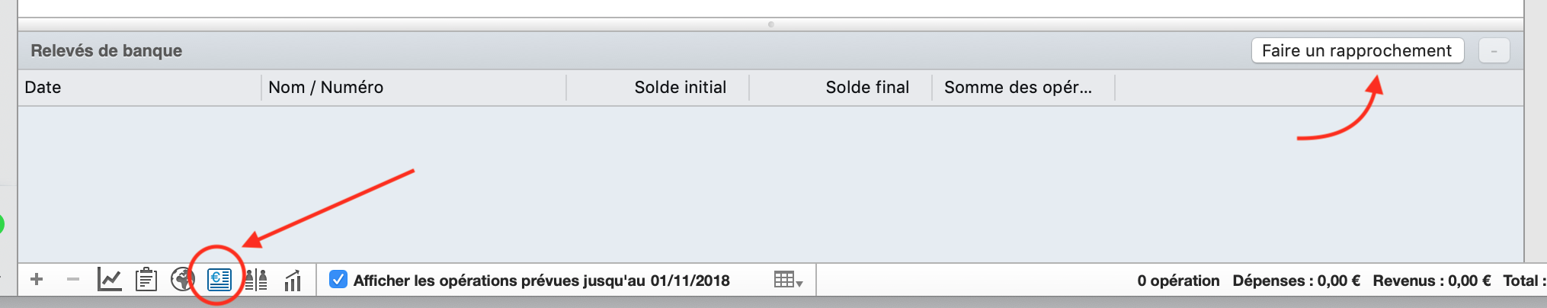1547x308 pixels.
Task: Open the line chart balance graph icon
Action: [110, 280]
